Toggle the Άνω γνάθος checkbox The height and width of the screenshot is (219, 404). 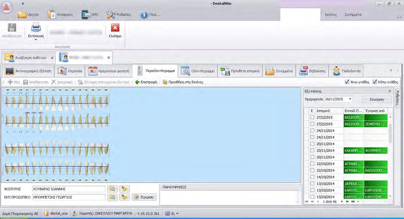347,82
